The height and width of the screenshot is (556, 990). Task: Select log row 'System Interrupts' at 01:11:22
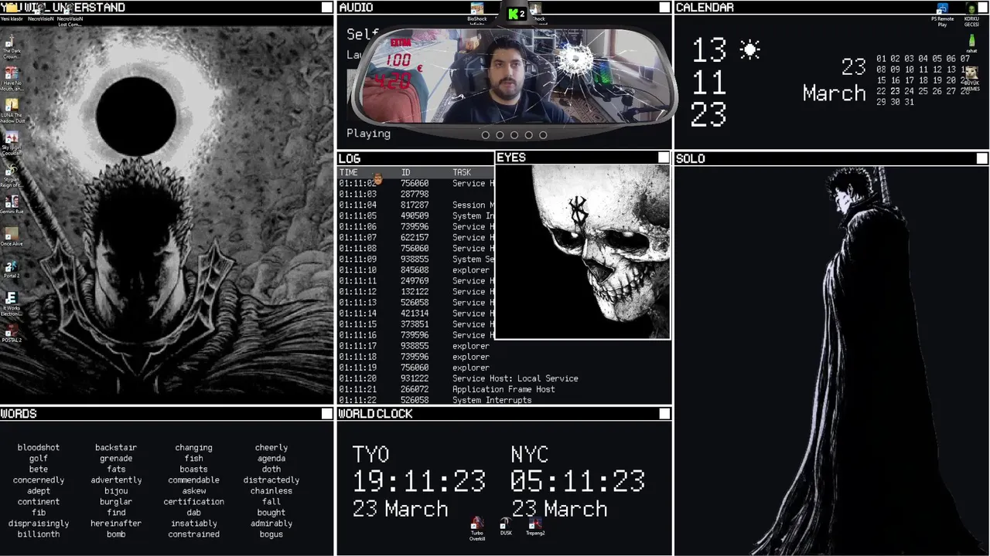click(504, 400)
